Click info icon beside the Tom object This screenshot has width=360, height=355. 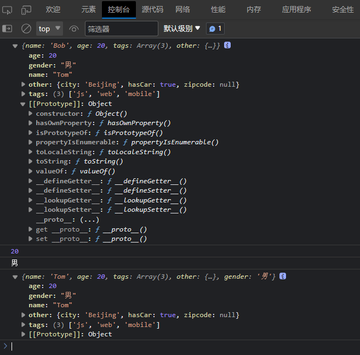[283, 276]
